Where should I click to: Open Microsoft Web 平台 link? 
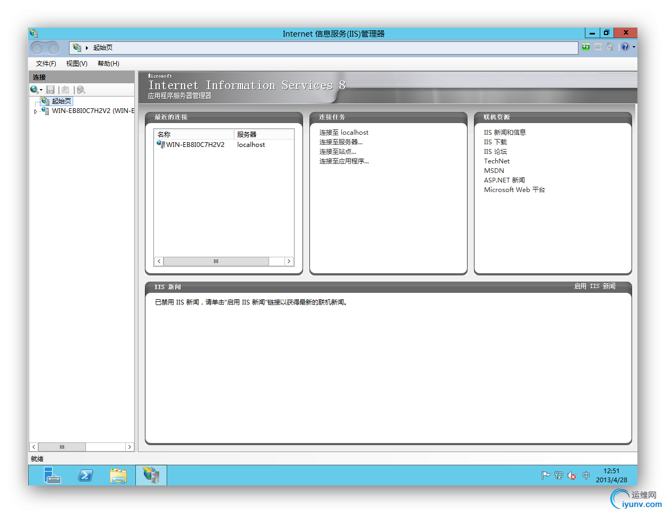tap(514, 190)
